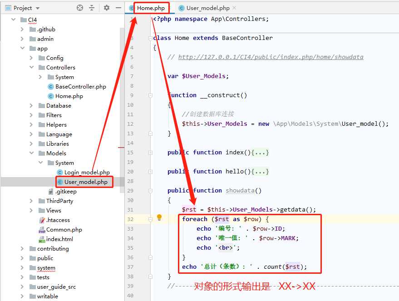Click the tests folder
Viewport: 399px width, 301px height.
click(43, 277)
